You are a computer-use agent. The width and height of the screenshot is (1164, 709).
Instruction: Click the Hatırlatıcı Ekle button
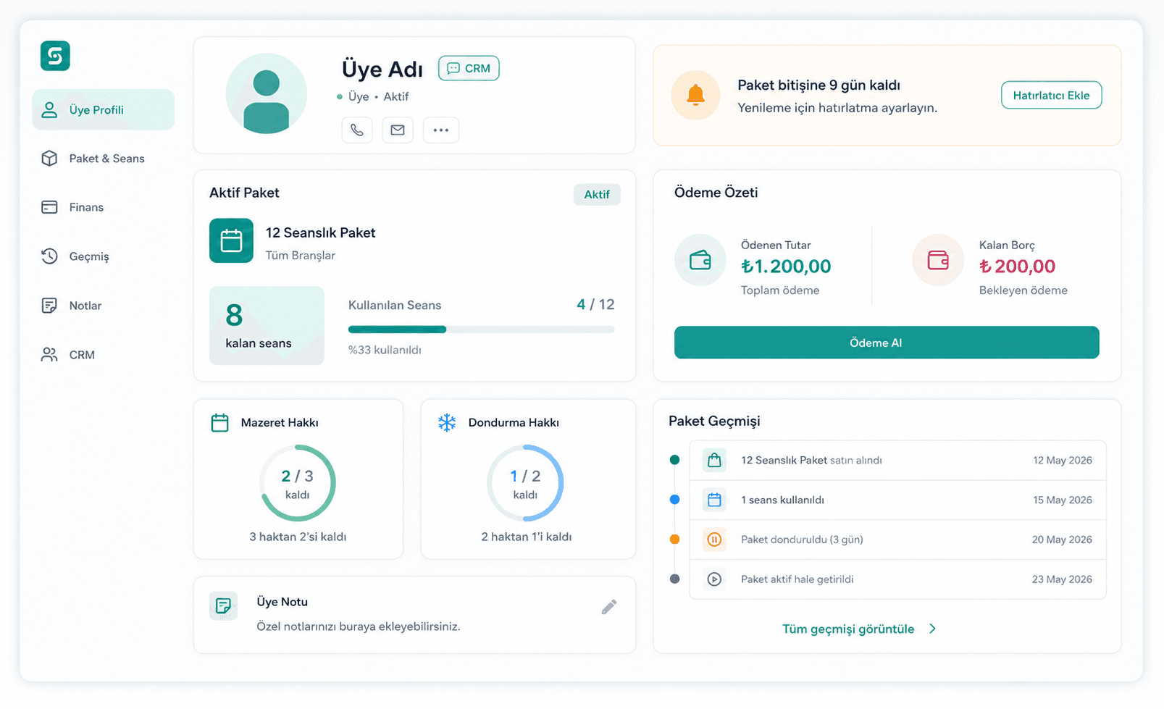tap(1051, 95)
